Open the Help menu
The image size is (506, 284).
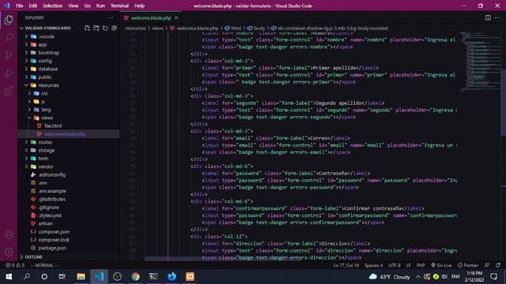click(x=139, y=6)
